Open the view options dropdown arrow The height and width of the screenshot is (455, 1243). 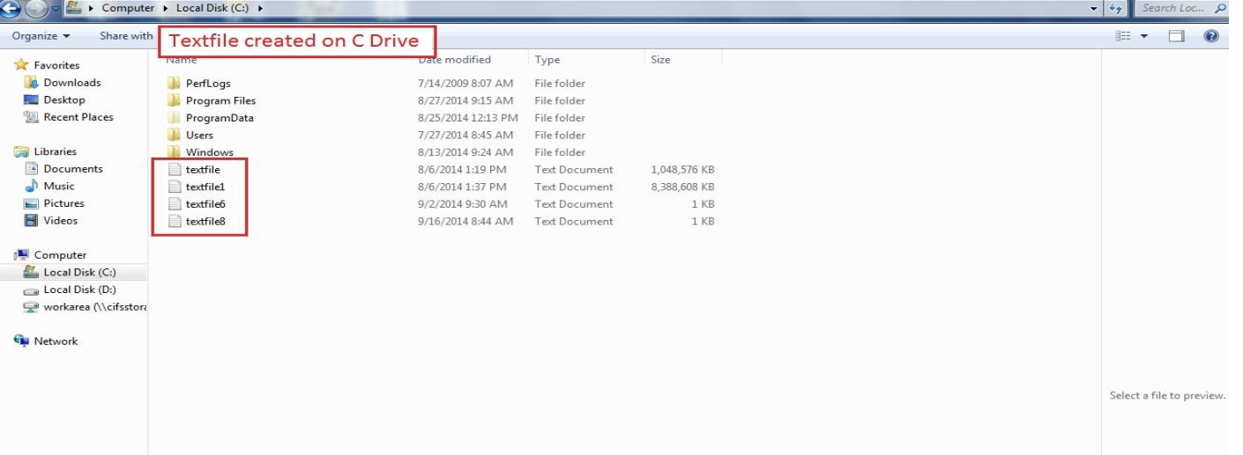1144,36
